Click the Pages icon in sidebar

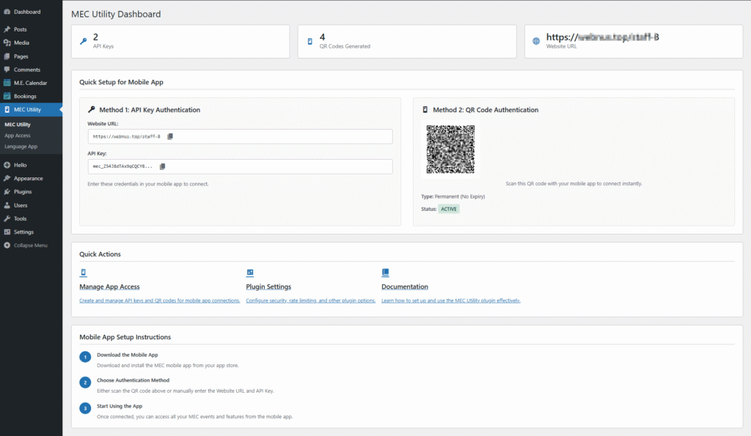[x=7, y=56]
